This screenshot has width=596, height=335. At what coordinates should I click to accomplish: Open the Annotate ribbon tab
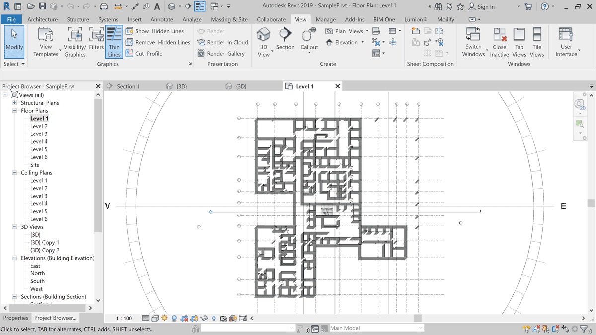(162, 19)
